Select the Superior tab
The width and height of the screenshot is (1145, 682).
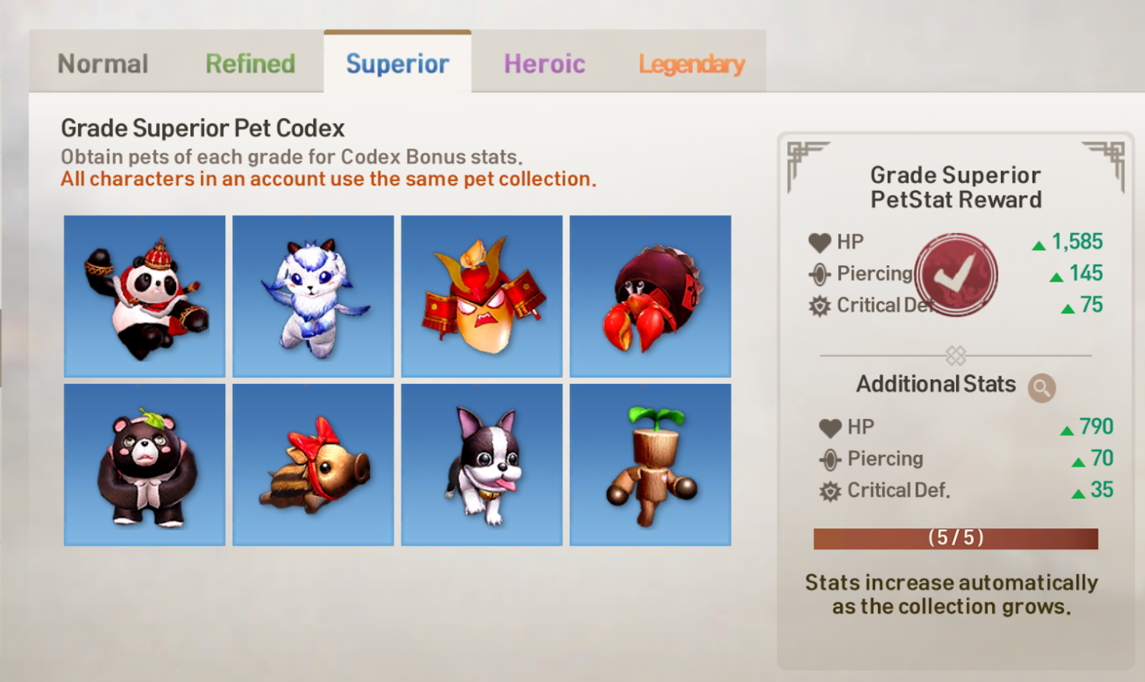click(397, 64)
